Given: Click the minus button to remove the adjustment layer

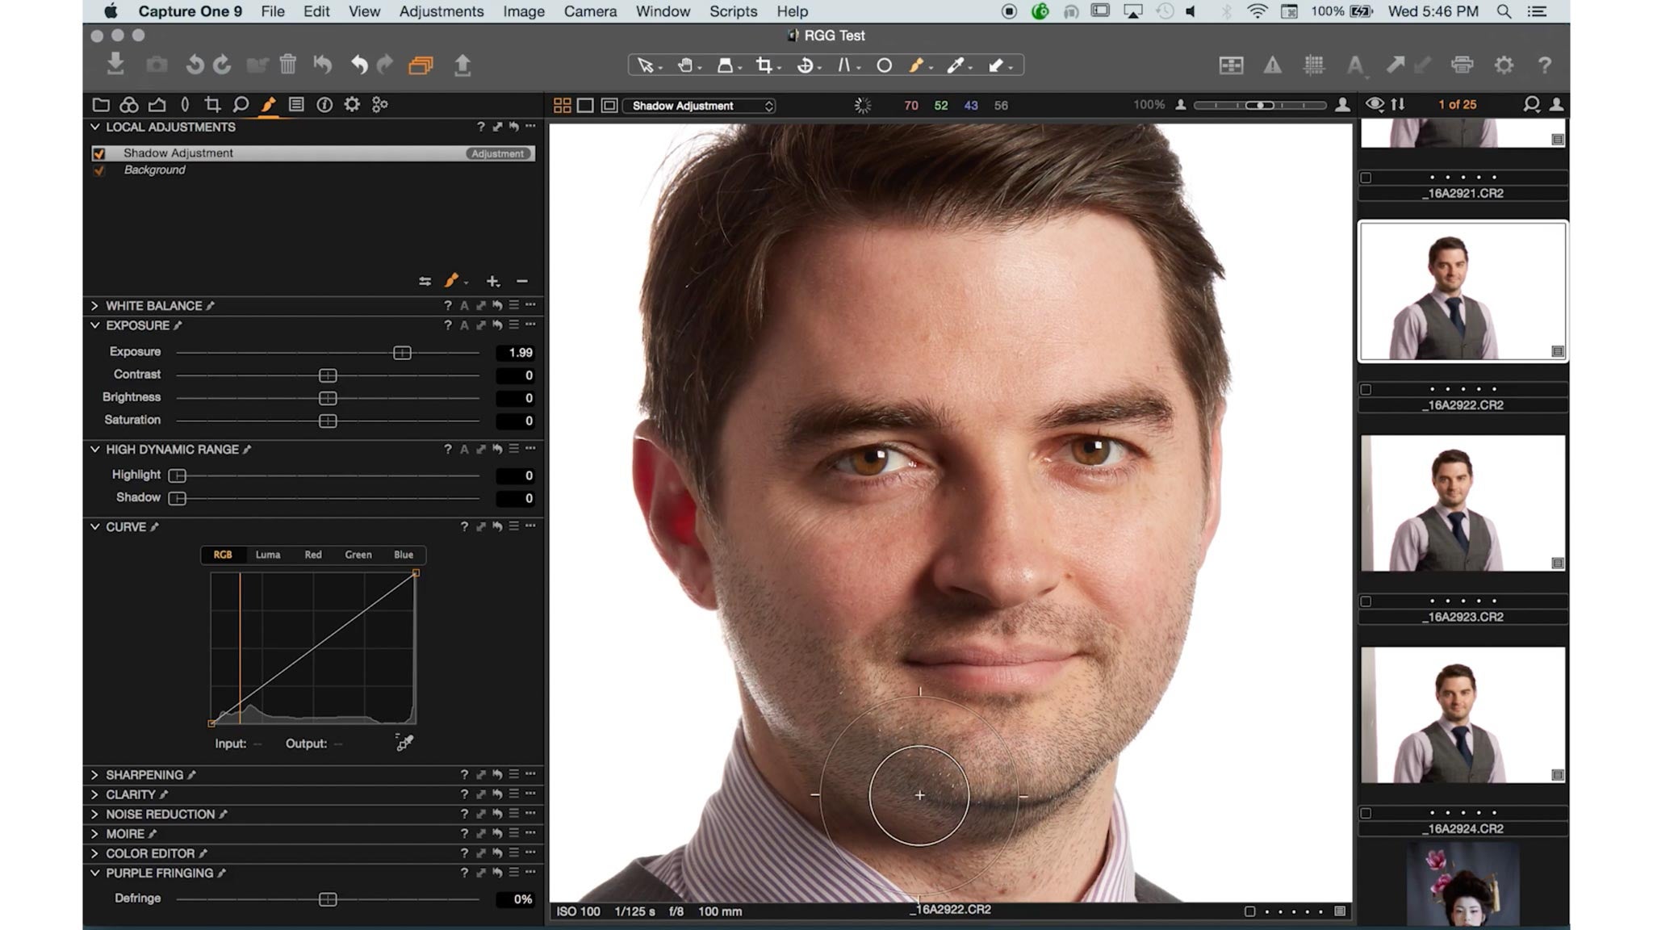Looking at the screenshot, I should tap(521, 281).
